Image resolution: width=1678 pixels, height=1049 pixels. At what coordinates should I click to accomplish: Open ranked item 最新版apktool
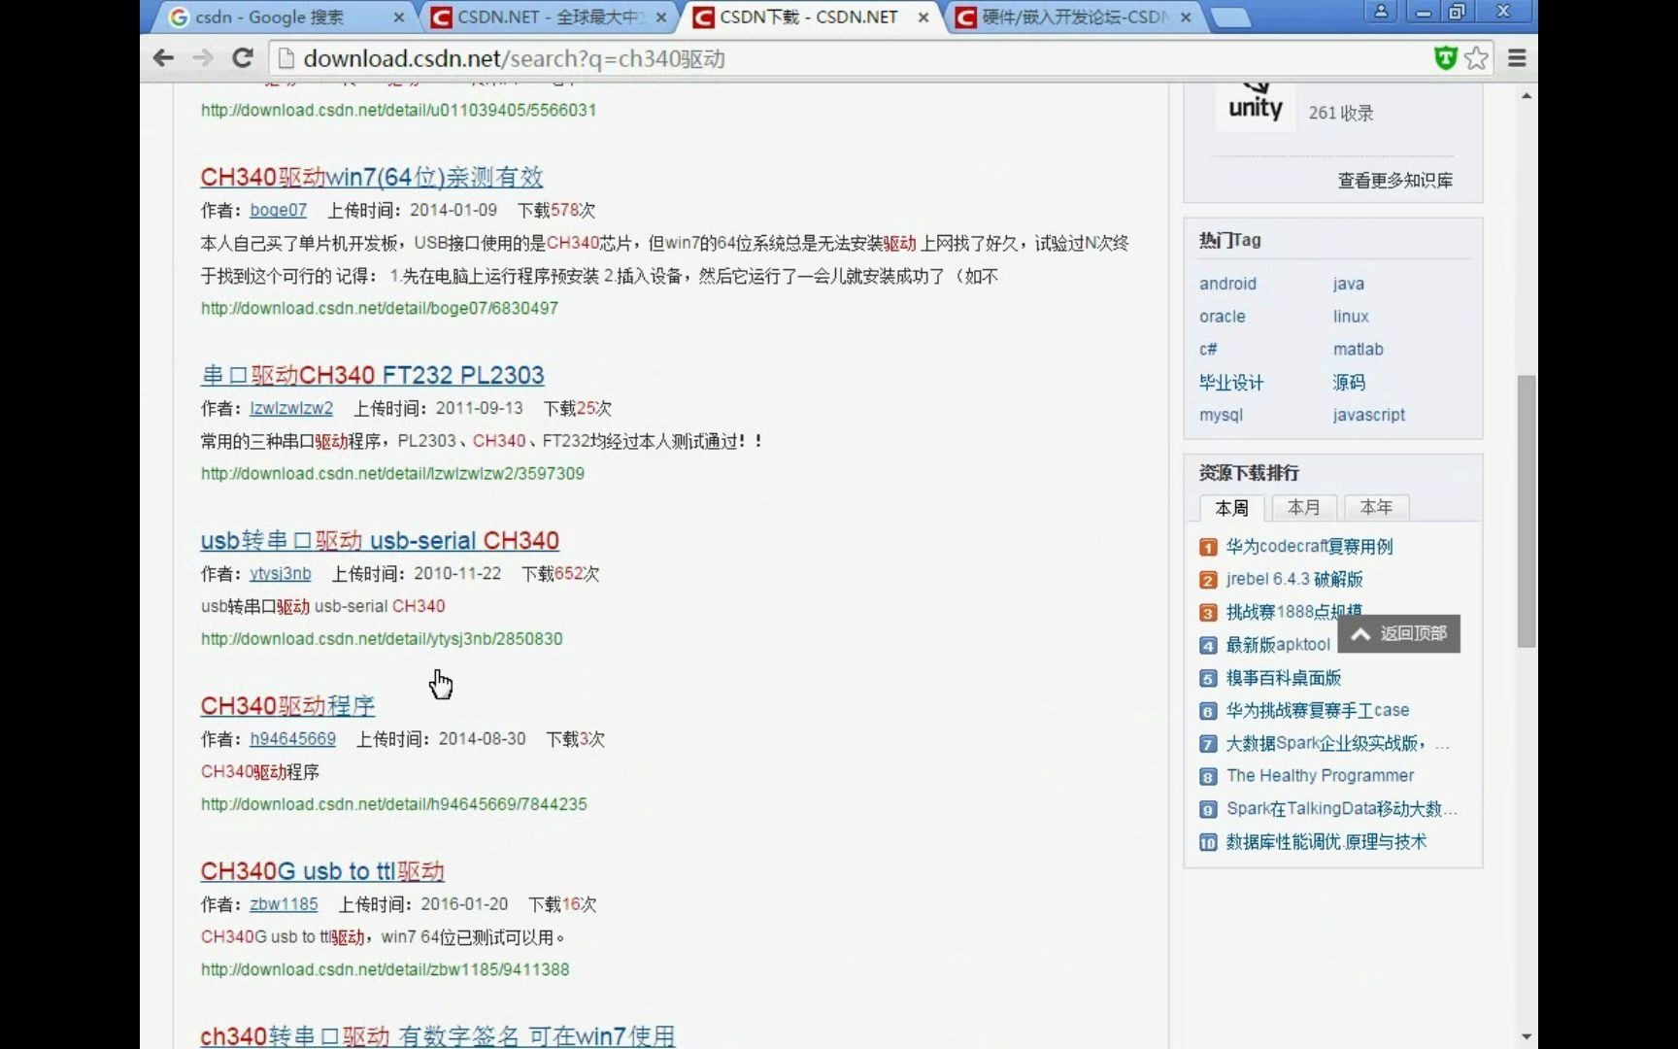1278,644
